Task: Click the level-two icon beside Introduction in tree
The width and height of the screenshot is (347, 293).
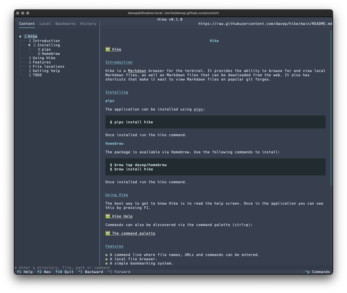Action: (30, 41)
